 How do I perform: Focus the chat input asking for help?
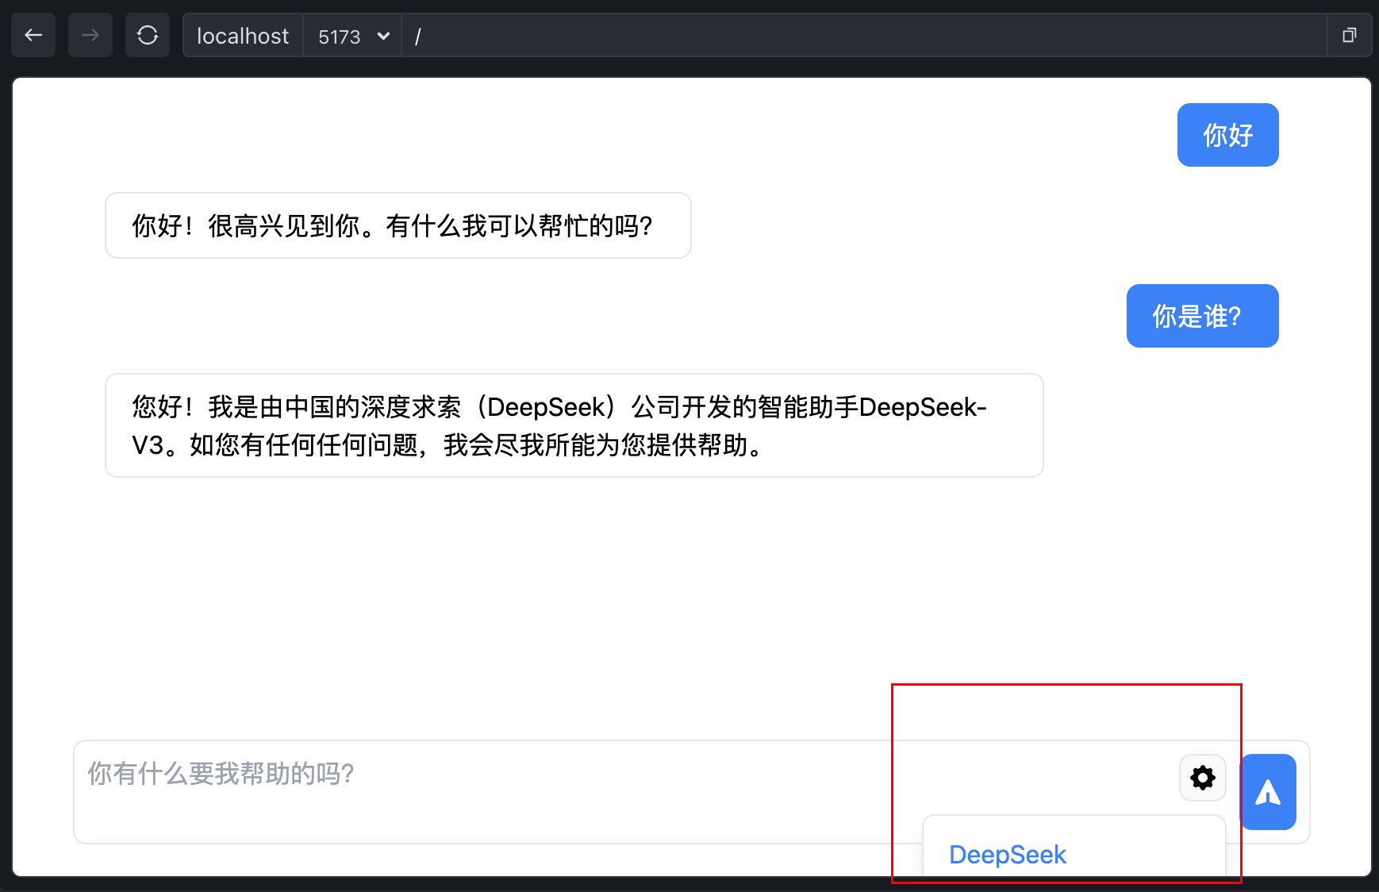pyautogui.click(x=476, y=774)
